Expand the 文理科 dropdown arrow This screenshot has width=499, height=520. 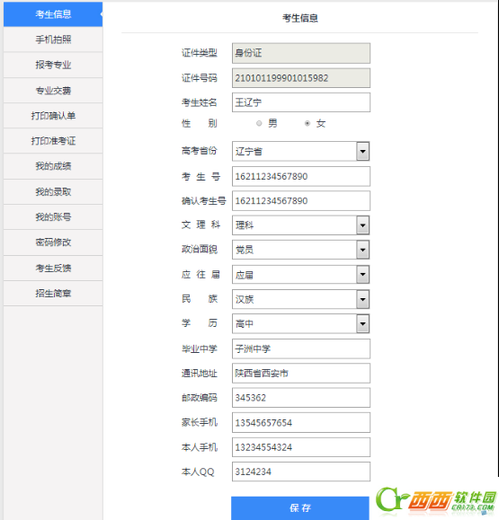tap(363, 225)
